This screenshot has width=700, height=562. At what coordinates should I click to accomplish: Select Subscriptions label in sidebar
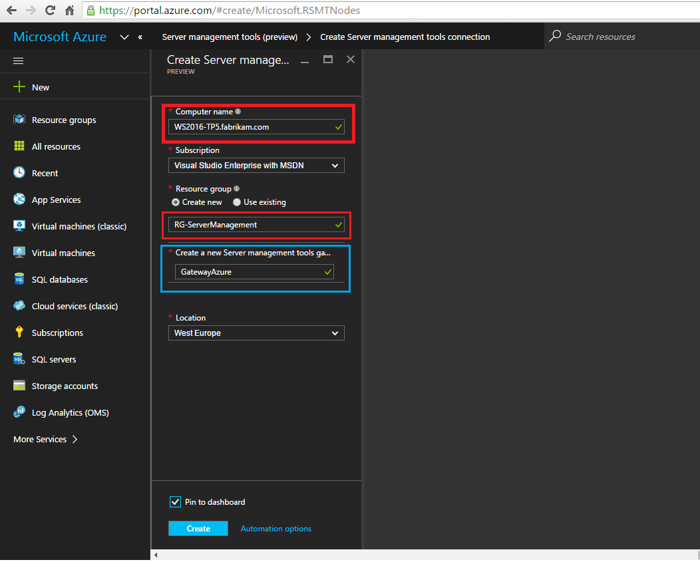58,333
